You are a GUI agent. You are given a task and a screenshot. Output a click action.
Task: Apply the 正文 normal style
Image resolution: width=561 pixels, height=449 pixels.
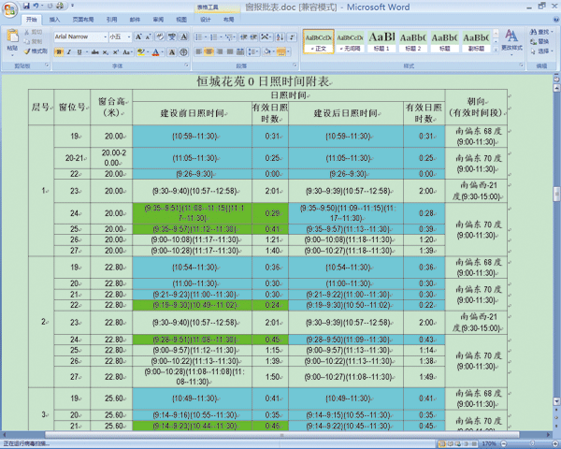pos(318,41)
